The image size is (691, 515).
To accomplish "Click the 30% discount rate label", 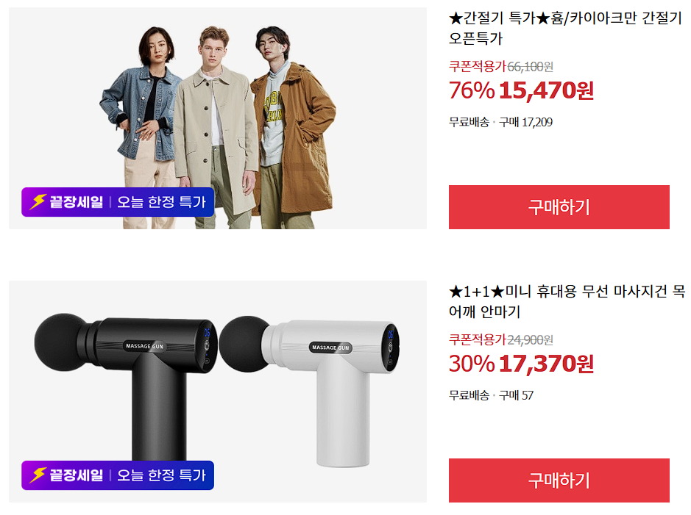I will click(x=472, y=364).
